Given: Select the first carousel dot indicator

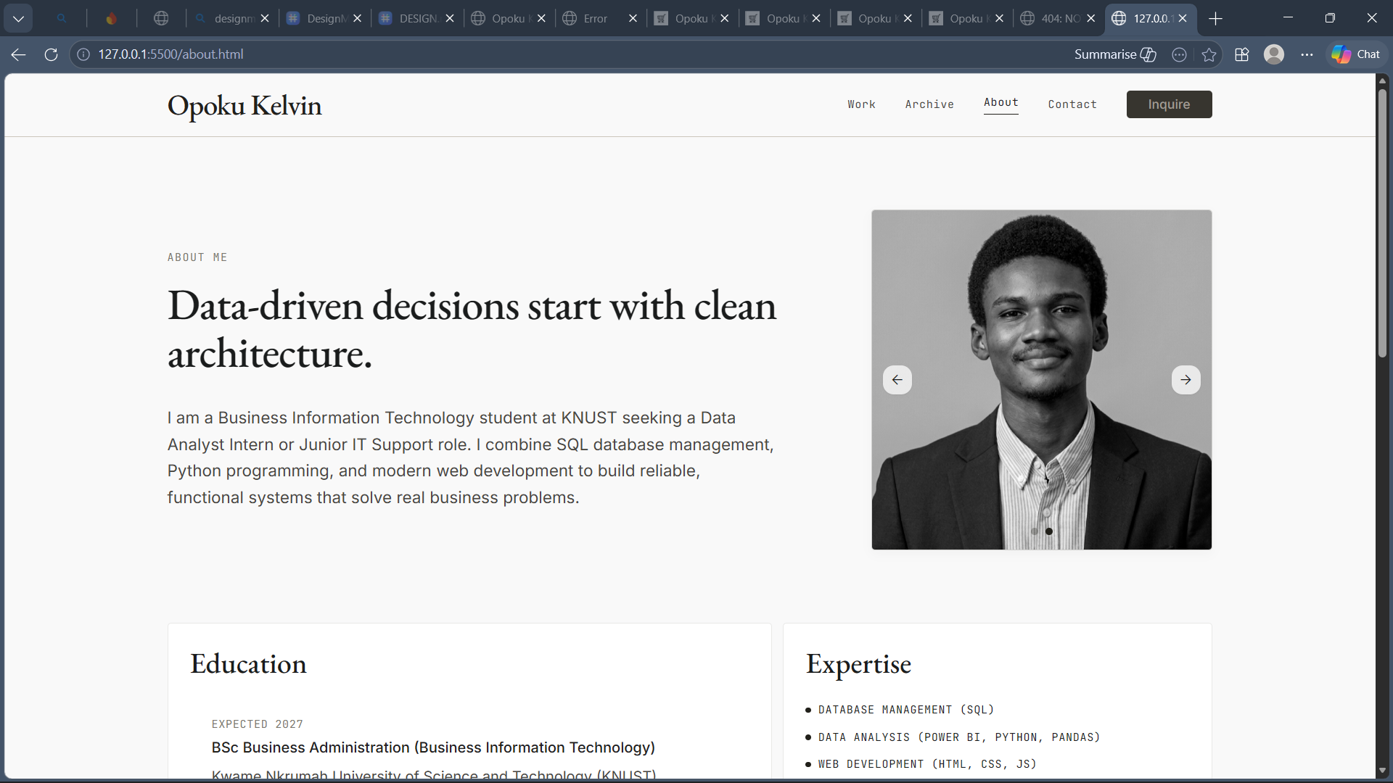Looking at the screenshot, I should point(1035,531).
